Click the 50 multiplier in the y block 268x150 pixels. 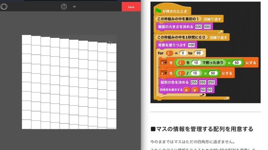point(213,73)
